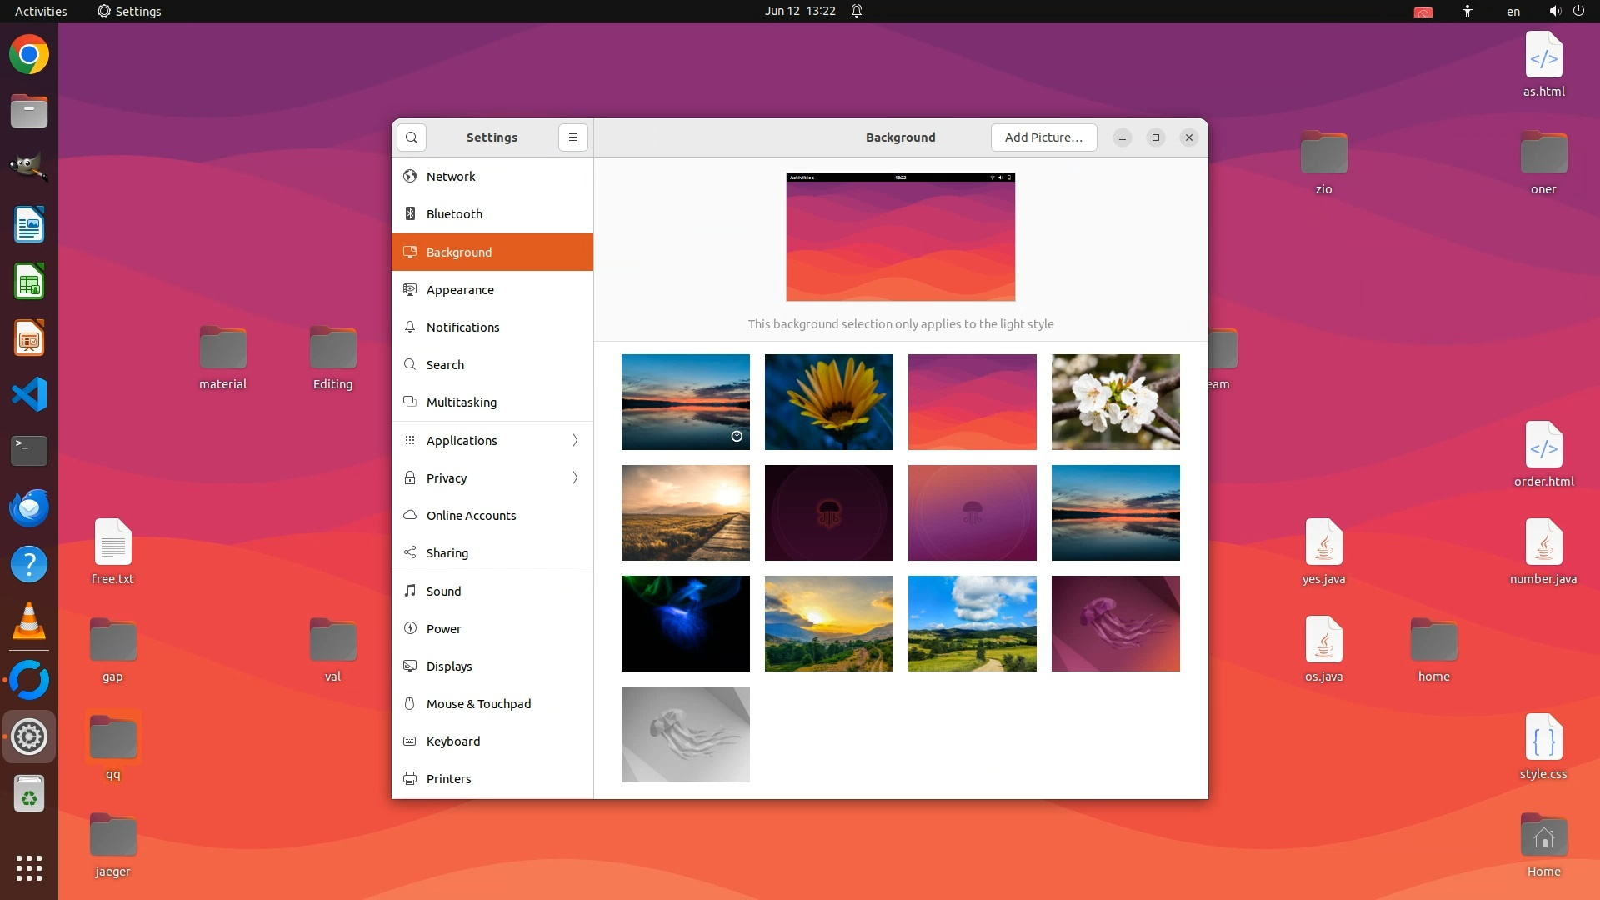Select Appearance in the settings sidebar
Viewport: 1600px width, 900px height.
pos(460,290)
